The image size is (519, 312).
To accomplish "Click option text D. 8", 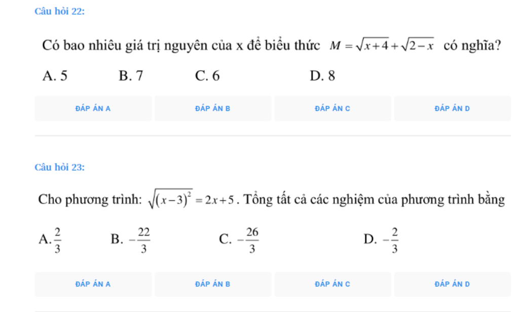I will tap(322, 76).
